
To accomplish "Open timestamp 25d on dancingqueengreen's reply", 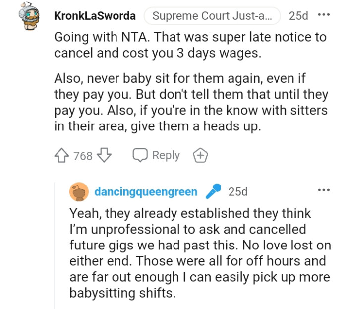I will point(238,192).
